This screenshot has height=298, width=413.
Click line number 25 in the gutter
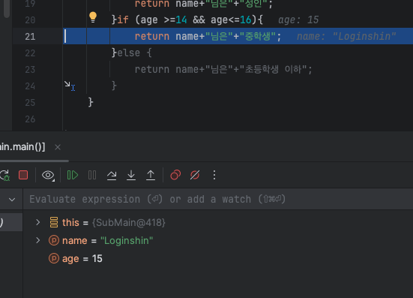tap(30, 103)
